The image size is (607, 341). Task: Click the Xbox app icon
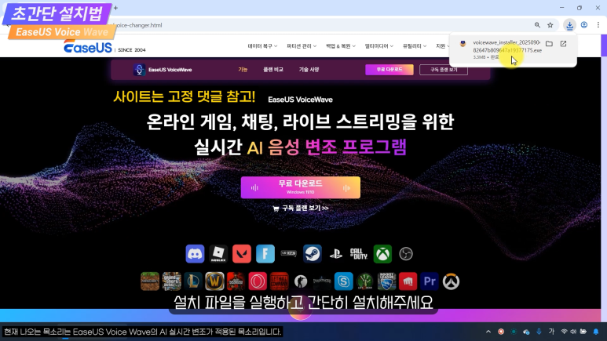coord(382,254)
